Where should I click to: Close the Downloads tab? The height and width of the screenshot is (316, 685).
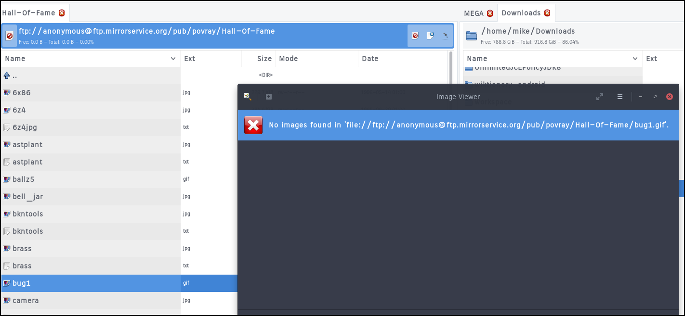pyautogui.click(x=547, y=13)
